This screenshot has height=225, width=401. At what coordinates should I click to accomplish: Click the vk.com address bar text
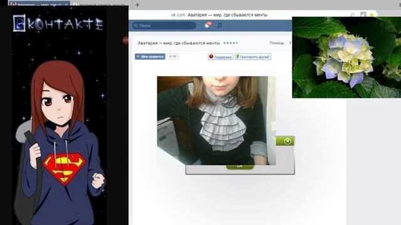coord(178,15)
